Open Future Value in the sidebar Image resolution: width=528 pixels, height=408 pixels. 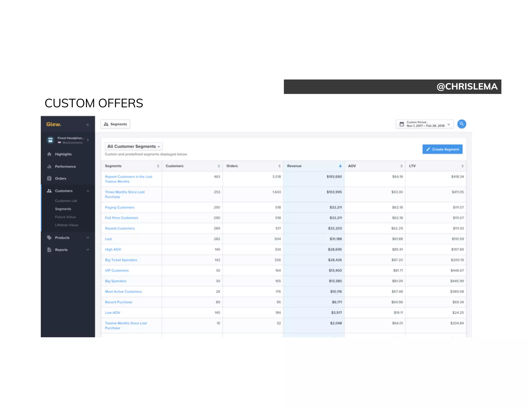[x=65, y=217]
